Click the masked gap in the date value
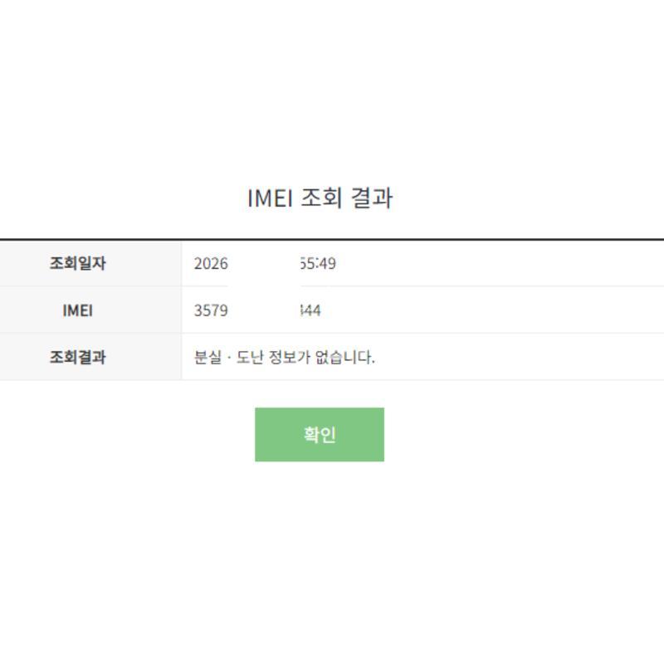The image size is (664, 664). tap(262, 265)
